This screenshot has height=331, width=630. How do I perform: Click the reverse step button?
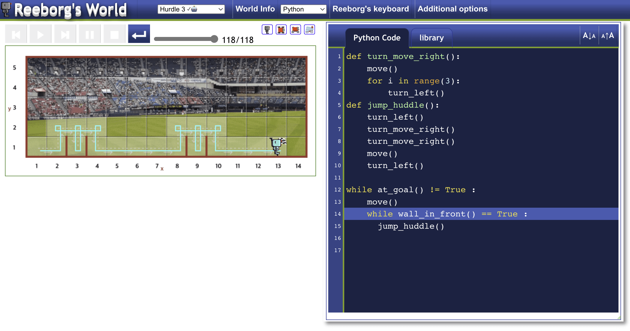pos(16,34)
